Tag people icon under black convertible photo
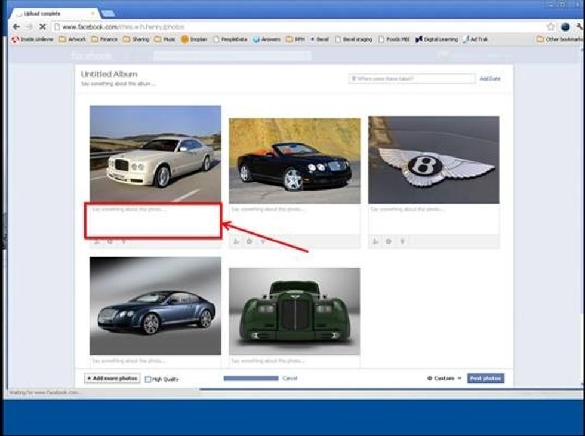Screen dimensions: 585x436 tap(236, 241)
